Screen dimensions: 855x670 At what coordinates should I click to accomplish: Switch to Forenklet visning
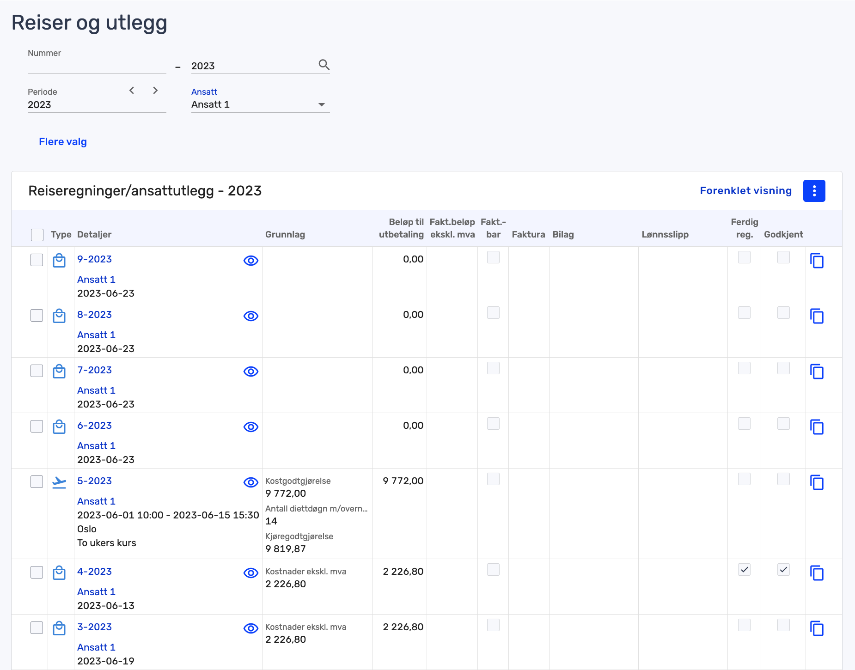tap(745, 191)
